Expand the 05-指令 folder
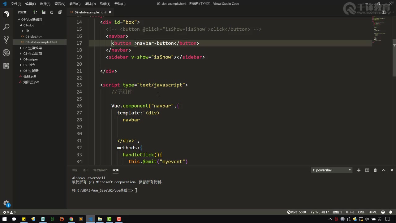396x223 pixels. tap(21, 65)
